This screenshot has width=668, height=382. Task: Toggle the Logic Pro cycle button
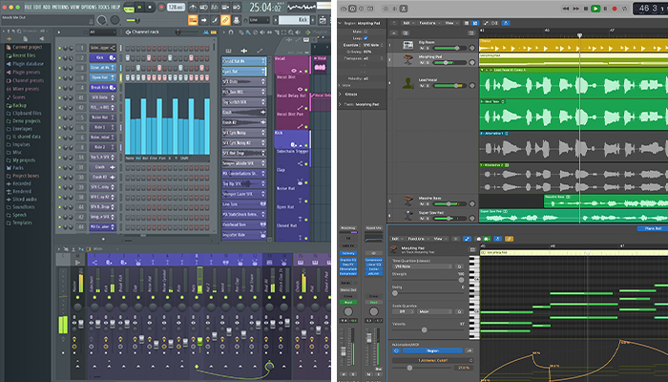point(624,8)
